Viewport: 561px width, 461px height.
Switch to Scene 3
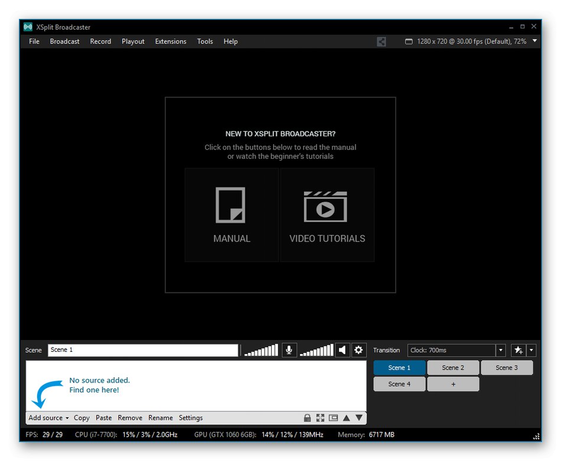(507, 368)
